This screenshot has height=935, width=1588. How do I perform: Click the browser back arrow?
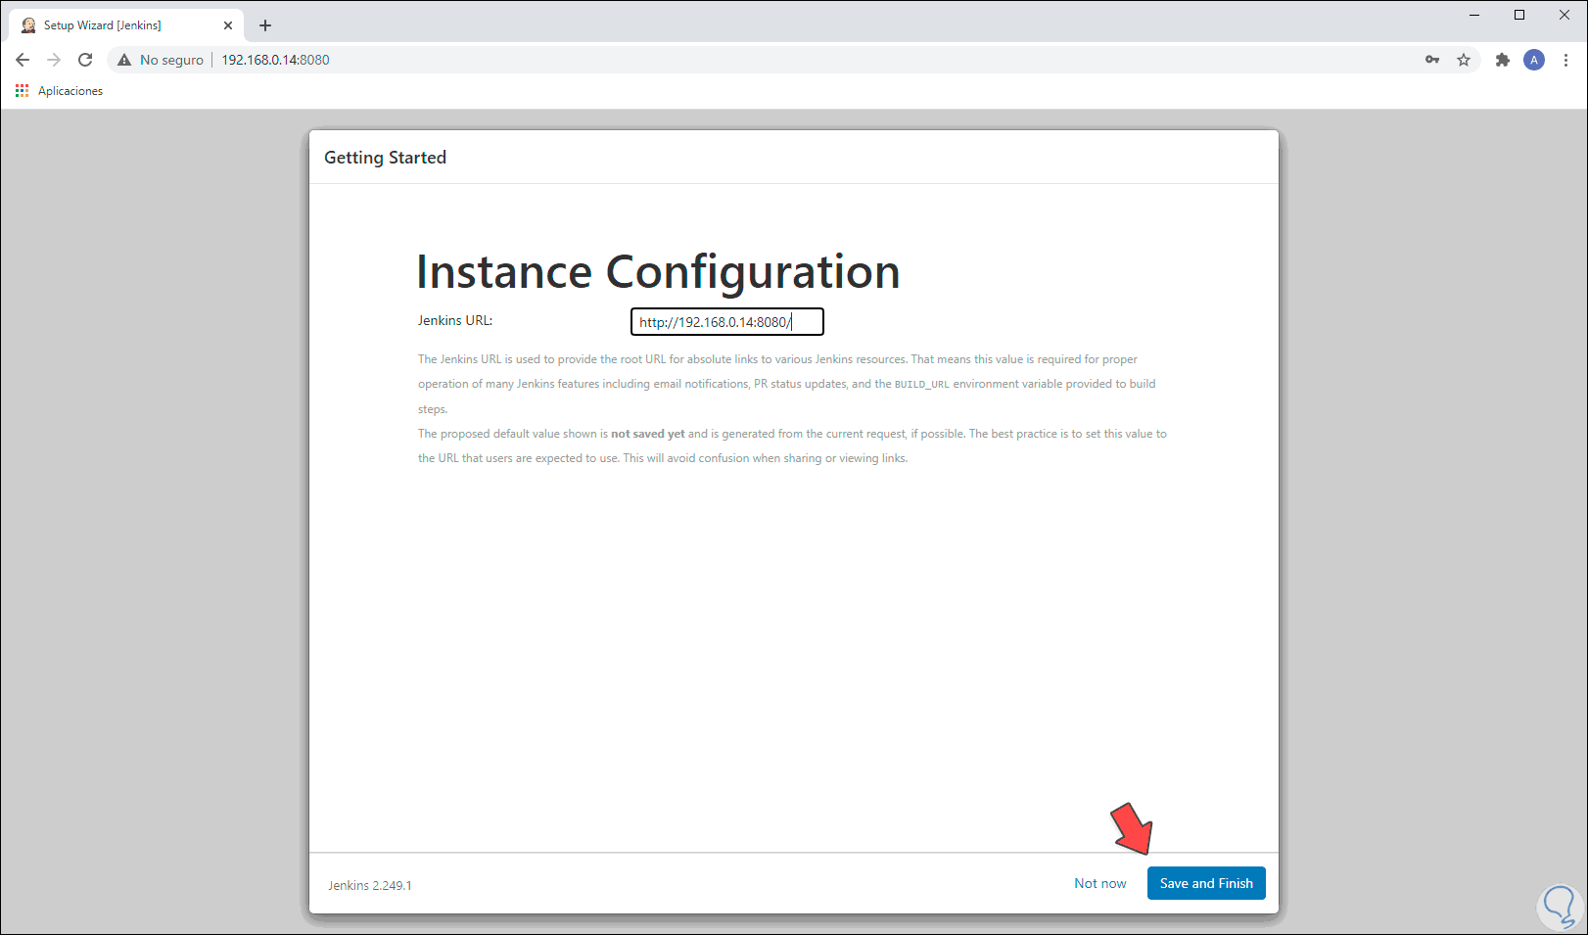pyautogui.click(x=23, y=60)
